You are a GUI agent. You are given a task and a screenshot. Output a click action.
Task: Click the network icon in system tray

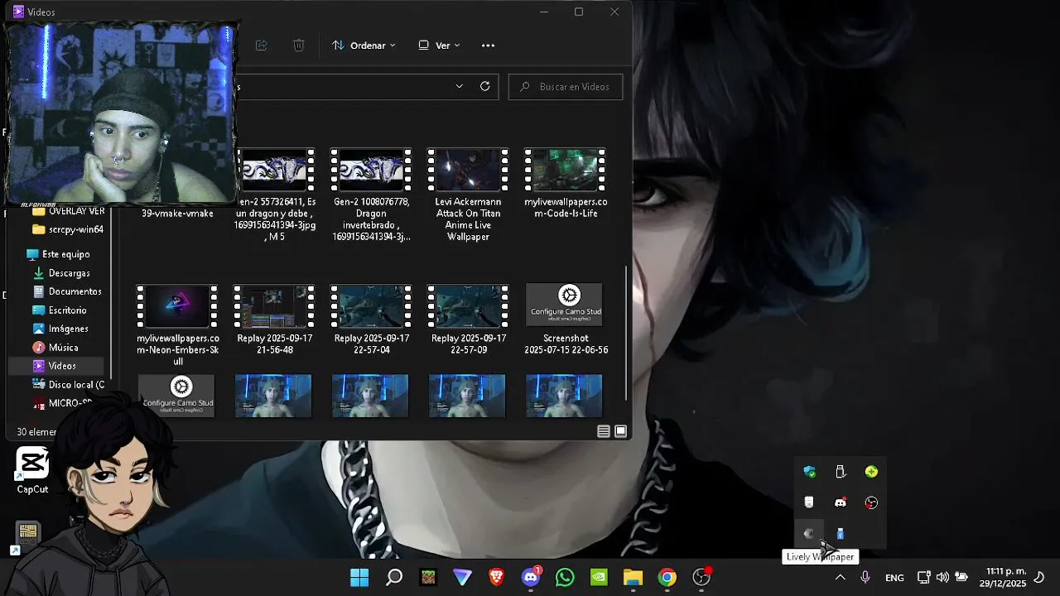coord(923,578)
